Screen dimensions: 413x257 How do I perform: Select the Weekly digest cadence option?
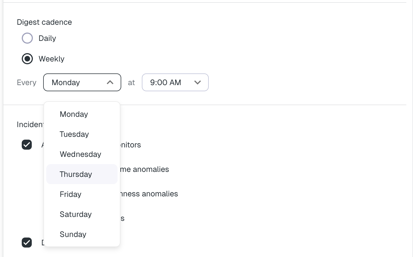click(x=27, y=59)
